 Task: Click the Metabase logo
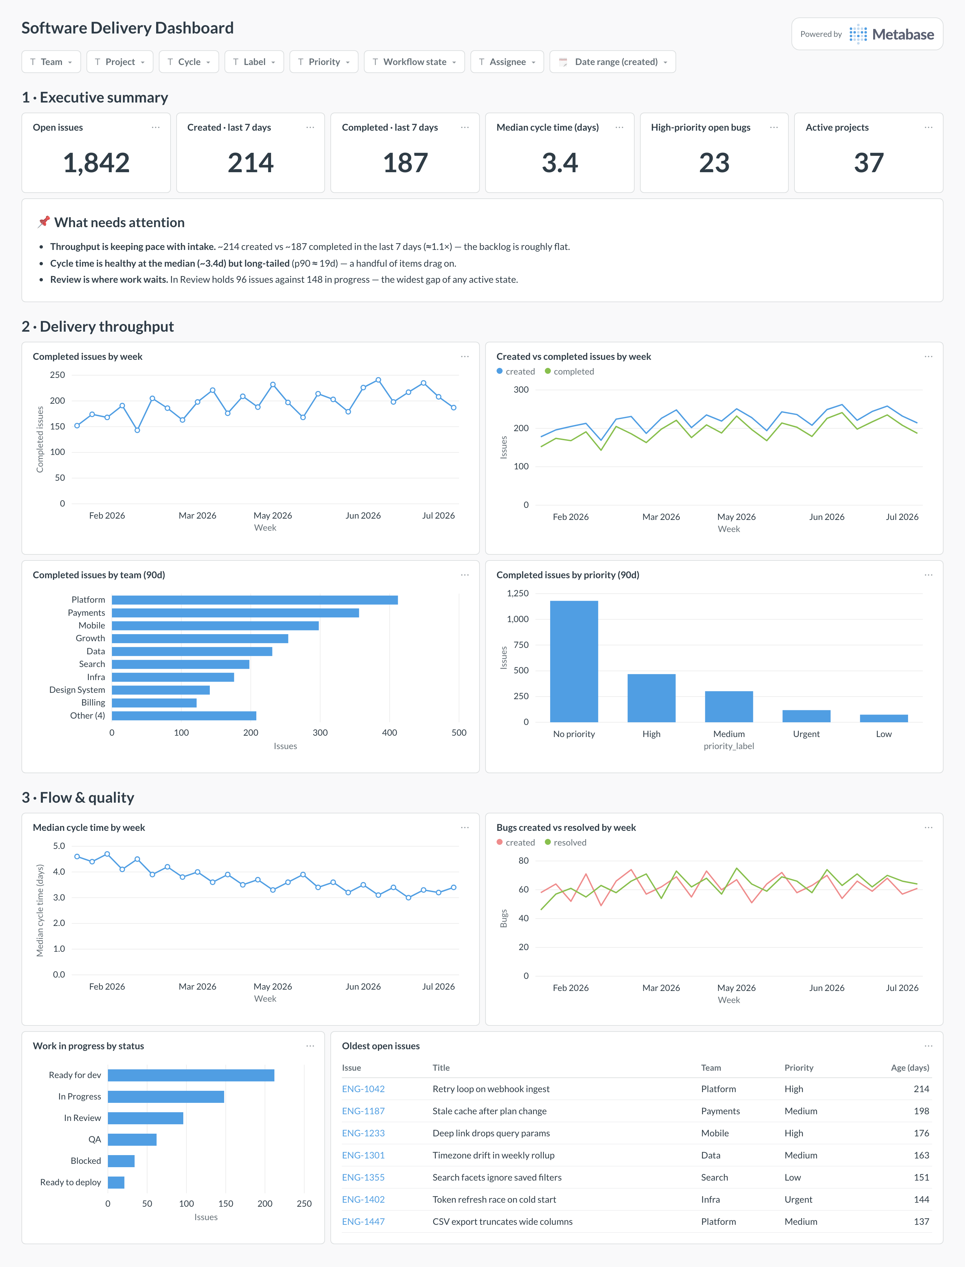click(x=892, y=35)
